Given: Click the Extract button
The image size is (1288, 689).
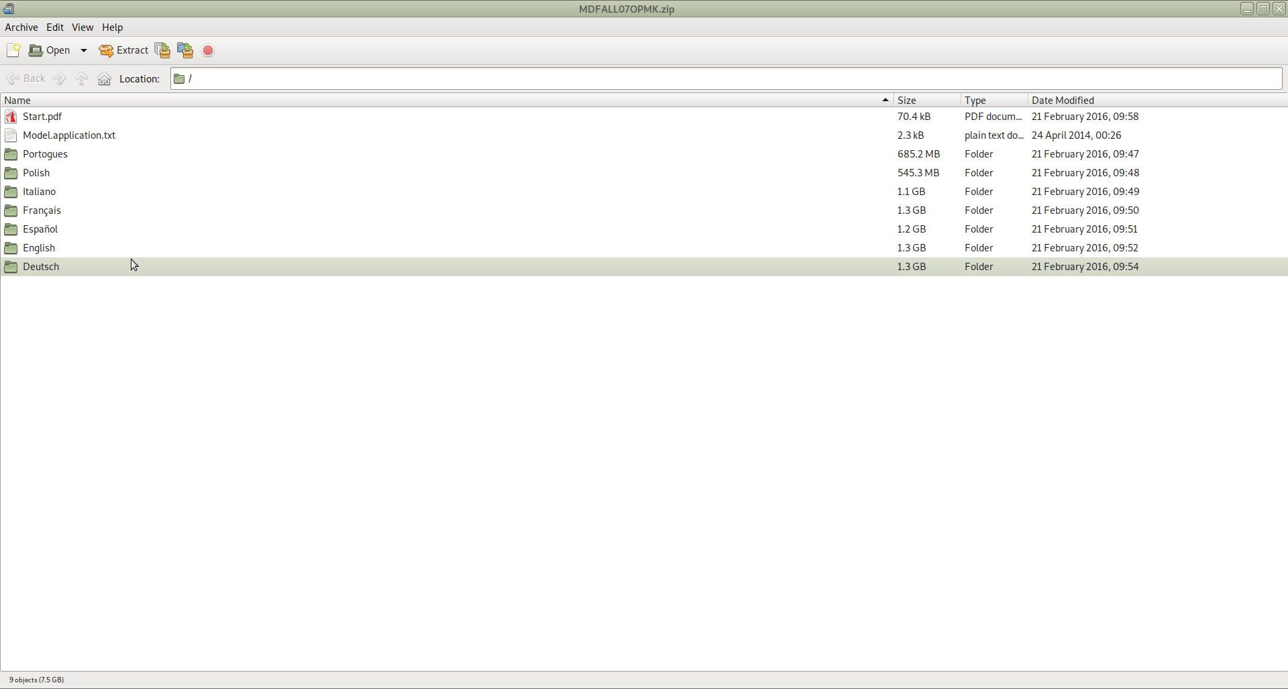Looking at the screenshot, I should 123,50.
